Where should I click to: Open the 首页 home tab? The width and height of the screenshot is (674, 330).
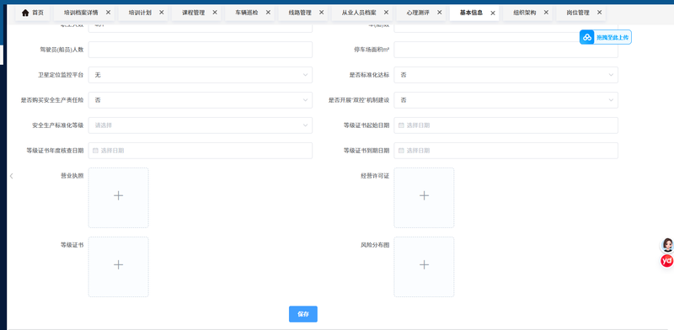(x=33, y=13)
